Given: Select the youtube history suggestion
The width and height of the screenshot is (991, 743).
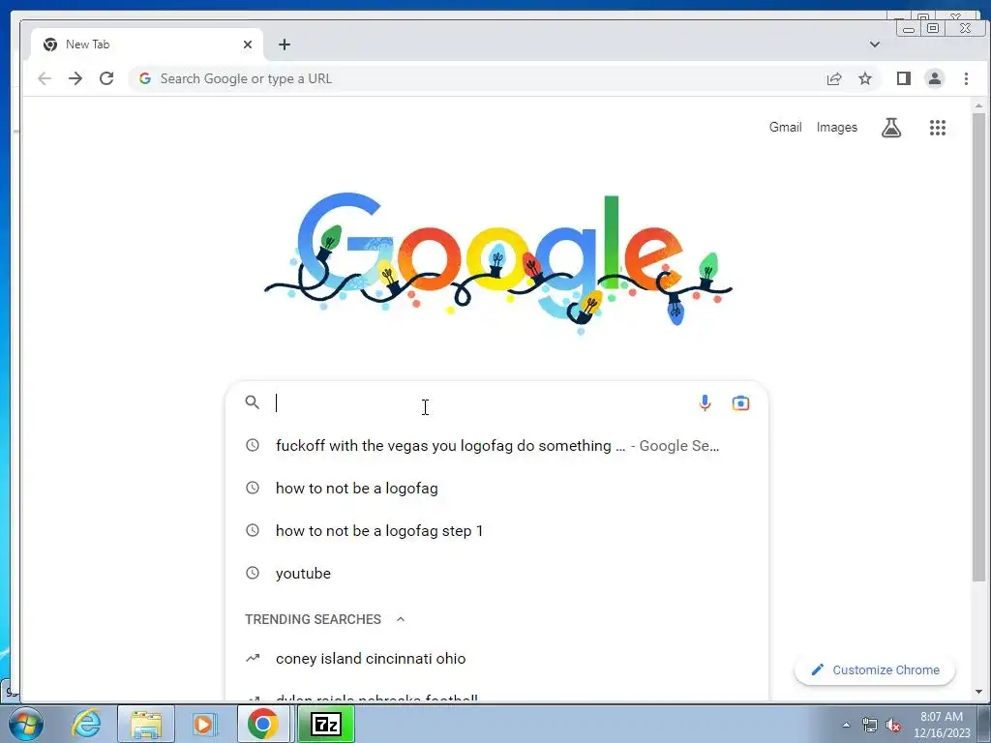Looking at the screenshot, I should coord(496,573).
